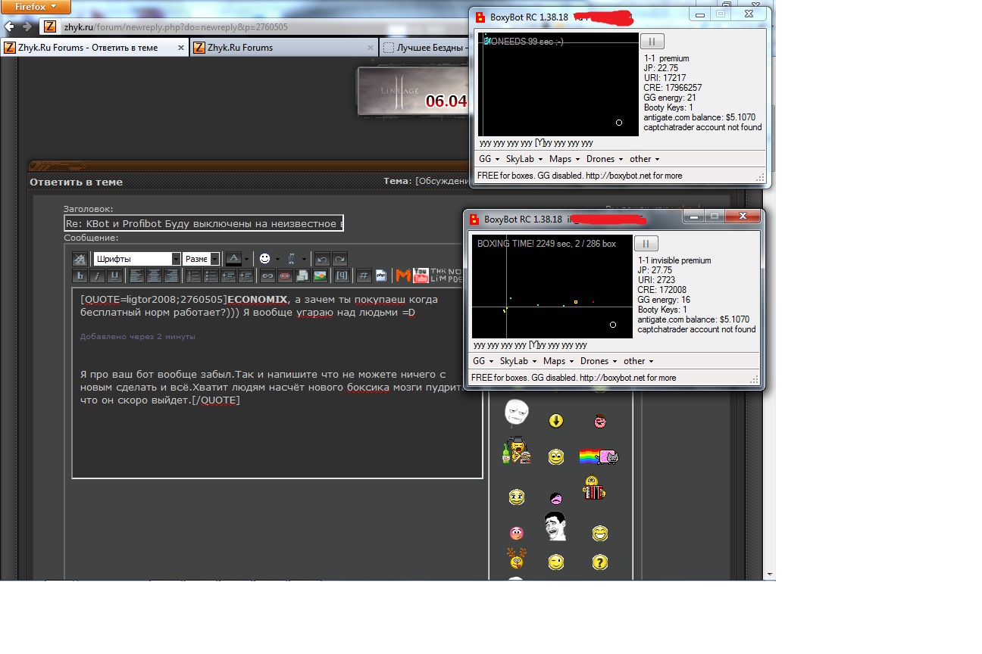This screenshot has width=982, height=654.
Task: Open other menu in upper BoxyBot
Action: 644,159
